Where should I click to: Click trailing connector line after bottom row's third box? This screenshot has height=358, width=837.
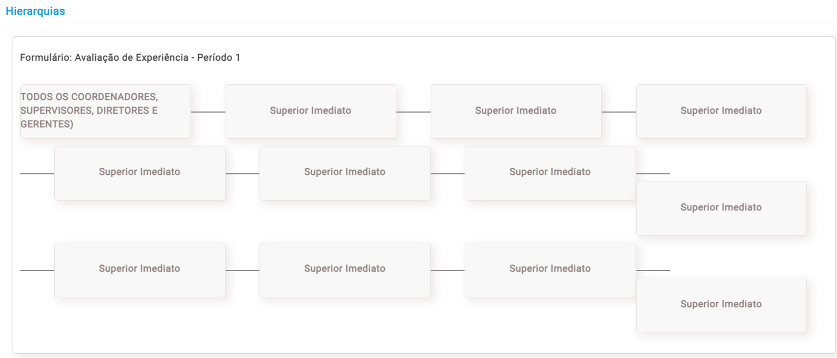coord(653,271)
